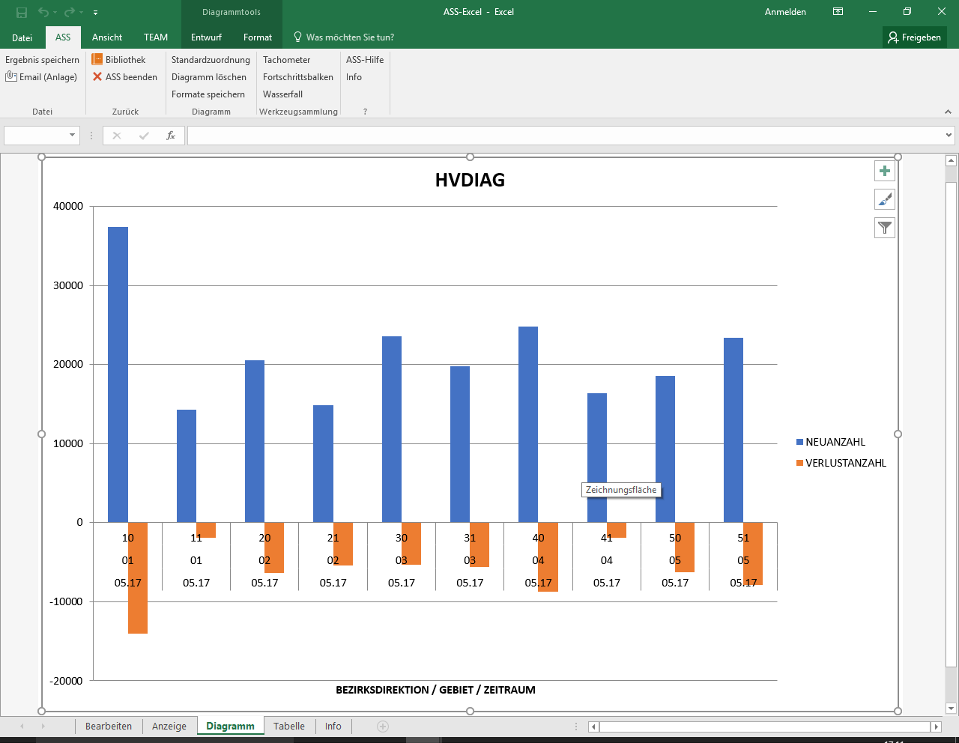The width and height of the screenshot is (959, 743).
Task: Click the Save icon in title bar
Action: [x=22, y=12]
